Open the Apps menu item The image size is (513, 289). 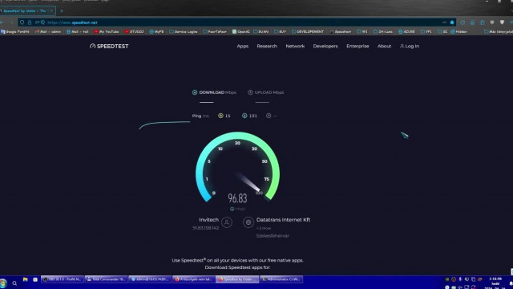[242, 47]
